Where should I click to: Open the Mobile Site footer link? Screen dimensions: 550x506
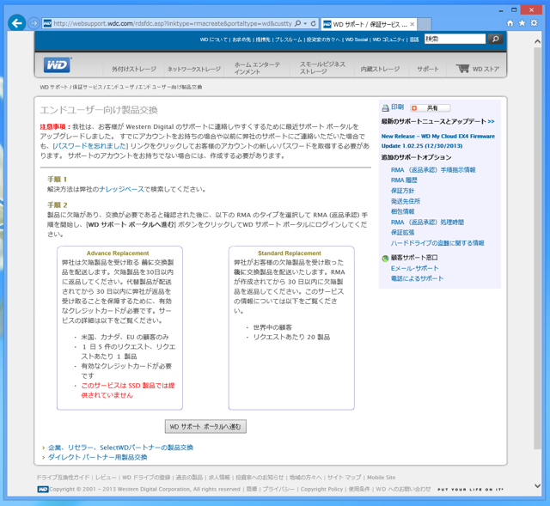[x=382, y=478]
